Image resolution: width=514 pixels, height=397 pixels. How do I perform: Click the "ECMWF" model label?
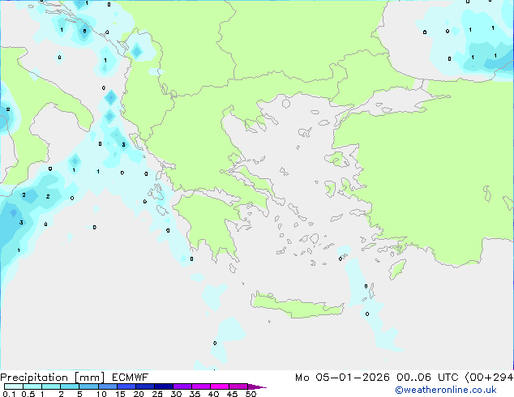[131, 378]
